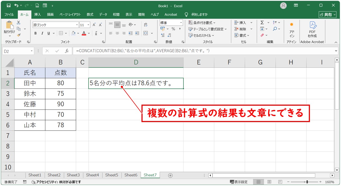Click the 共有 (Share) button
Screen dimensions: 341x186
click(x=327, y=14)
